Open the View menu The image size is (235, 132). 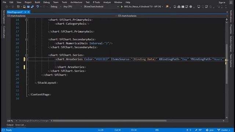[19, 2]
